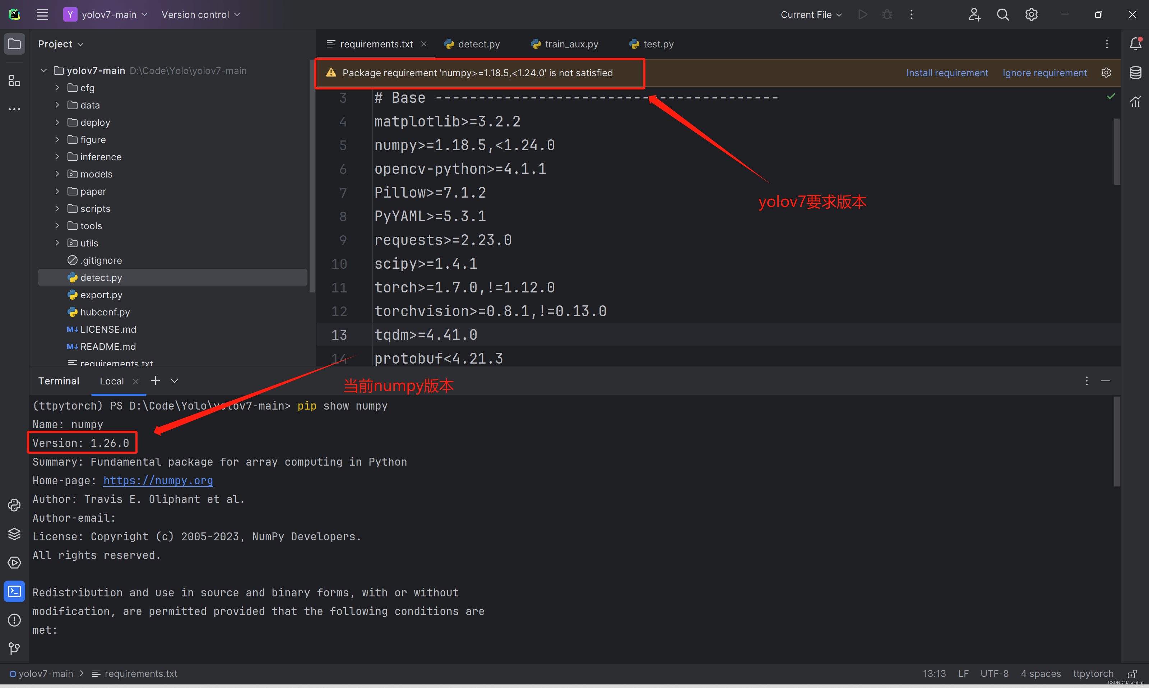The height and width of the screenshot is (688, 1149).
Task: Open the SciView tool window
Action: 1135,101
